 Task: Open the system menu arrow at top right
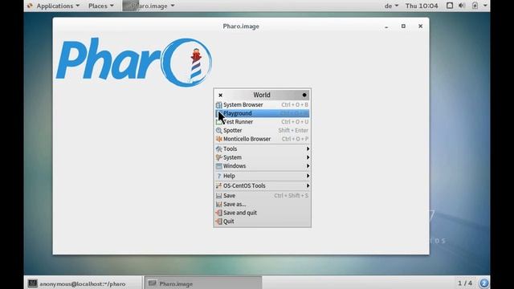[x=485, y=6]
